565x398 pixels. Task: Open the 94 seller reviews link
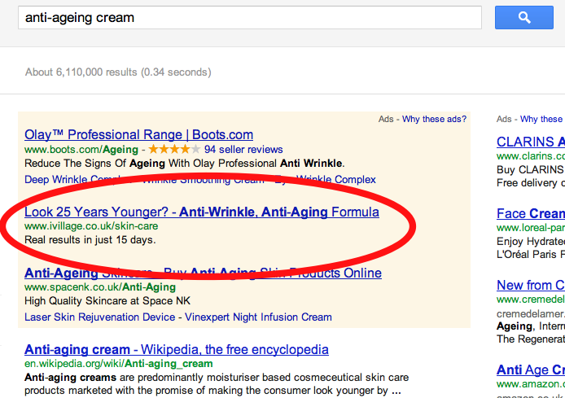243,150
